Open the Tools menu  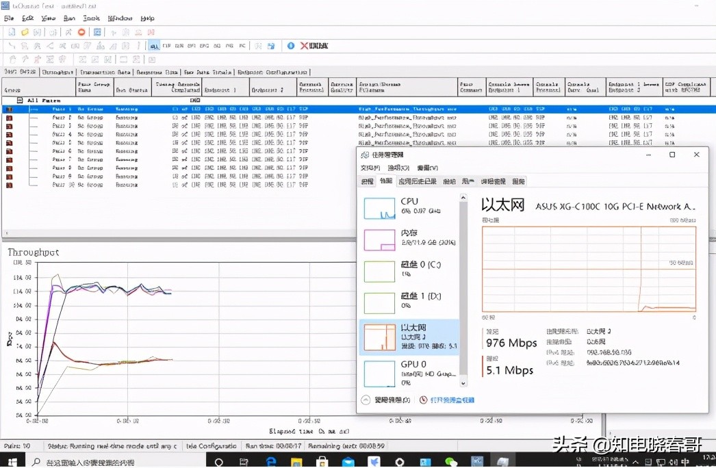[x=91, y=18]
